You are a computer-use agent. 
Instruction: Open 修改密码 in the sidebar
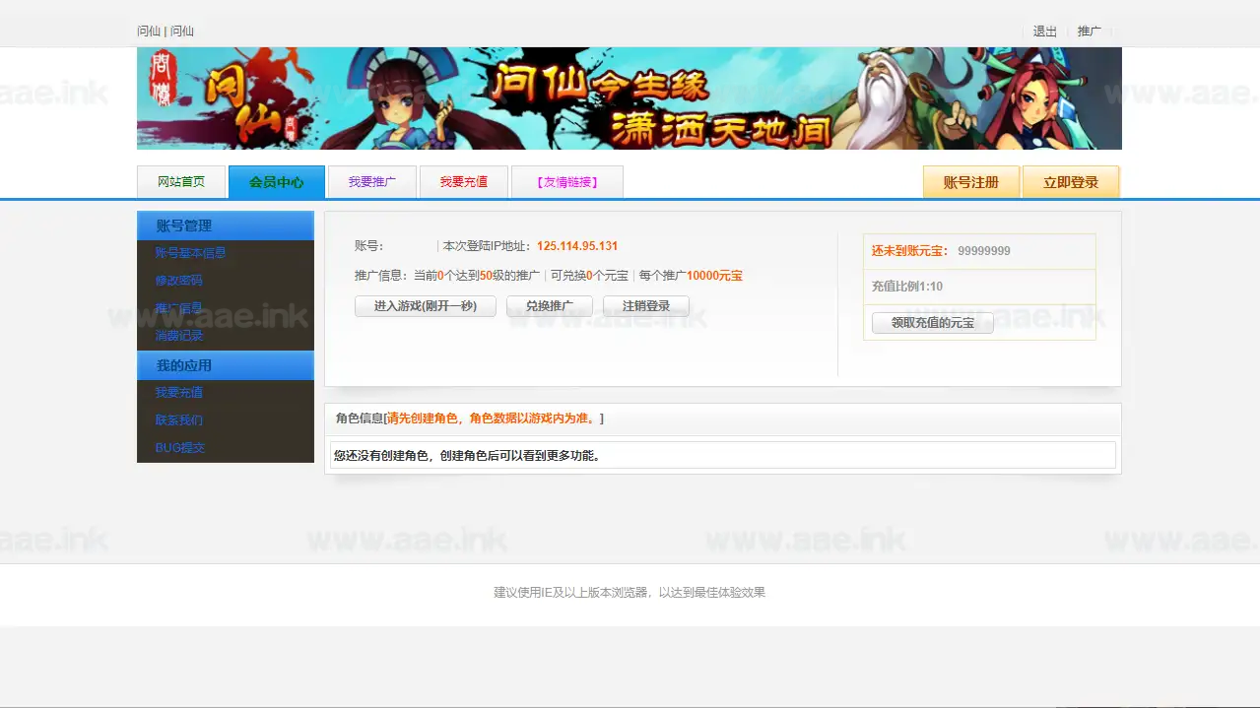tap(178, 281)
